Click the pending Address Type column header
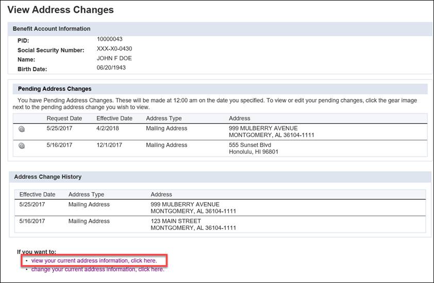 pyautogui.click(x=164, y=118)
